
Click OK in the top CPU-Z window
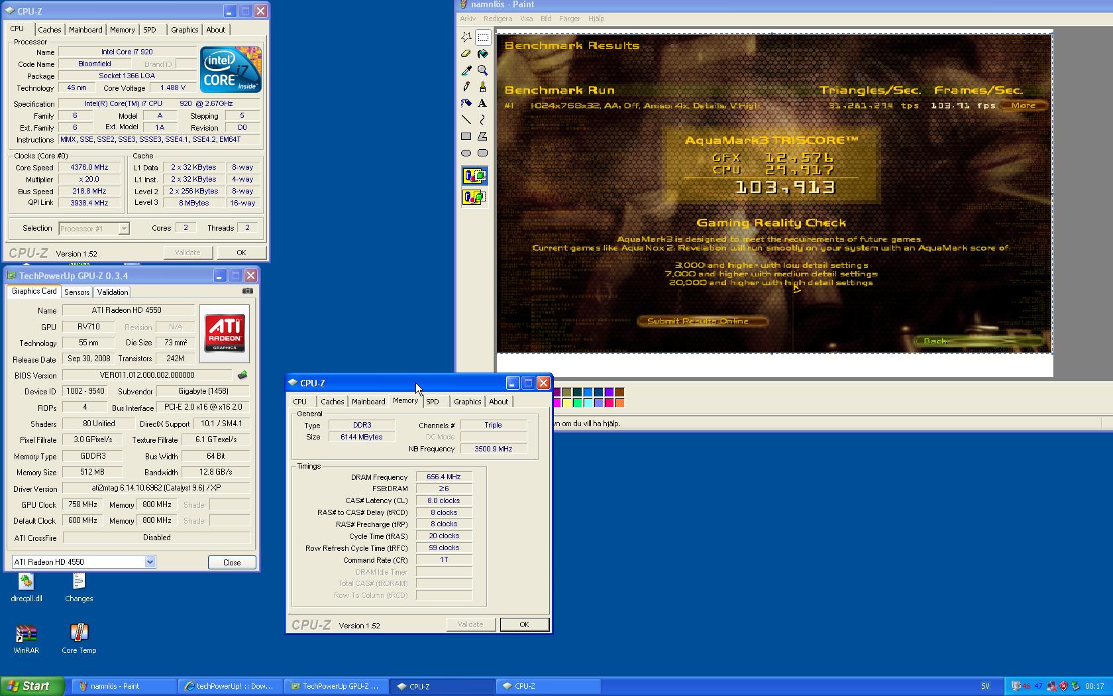(241, 253)
